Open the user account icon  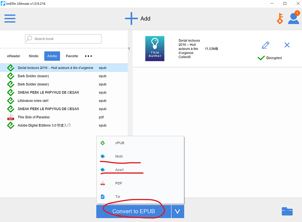click(x=294, y=18)
